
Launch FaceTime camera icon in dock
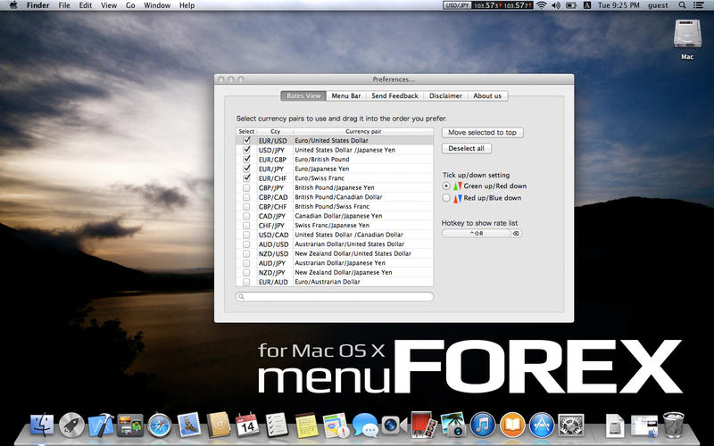(x=394, y=425)
